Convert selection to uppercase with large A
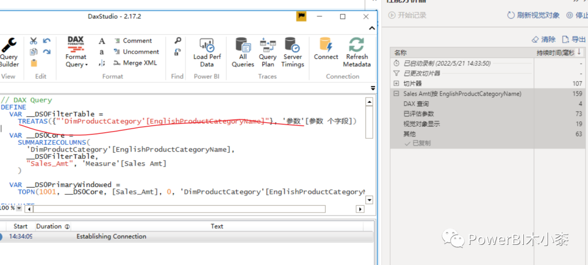588x265 pixels. point(102,41)
